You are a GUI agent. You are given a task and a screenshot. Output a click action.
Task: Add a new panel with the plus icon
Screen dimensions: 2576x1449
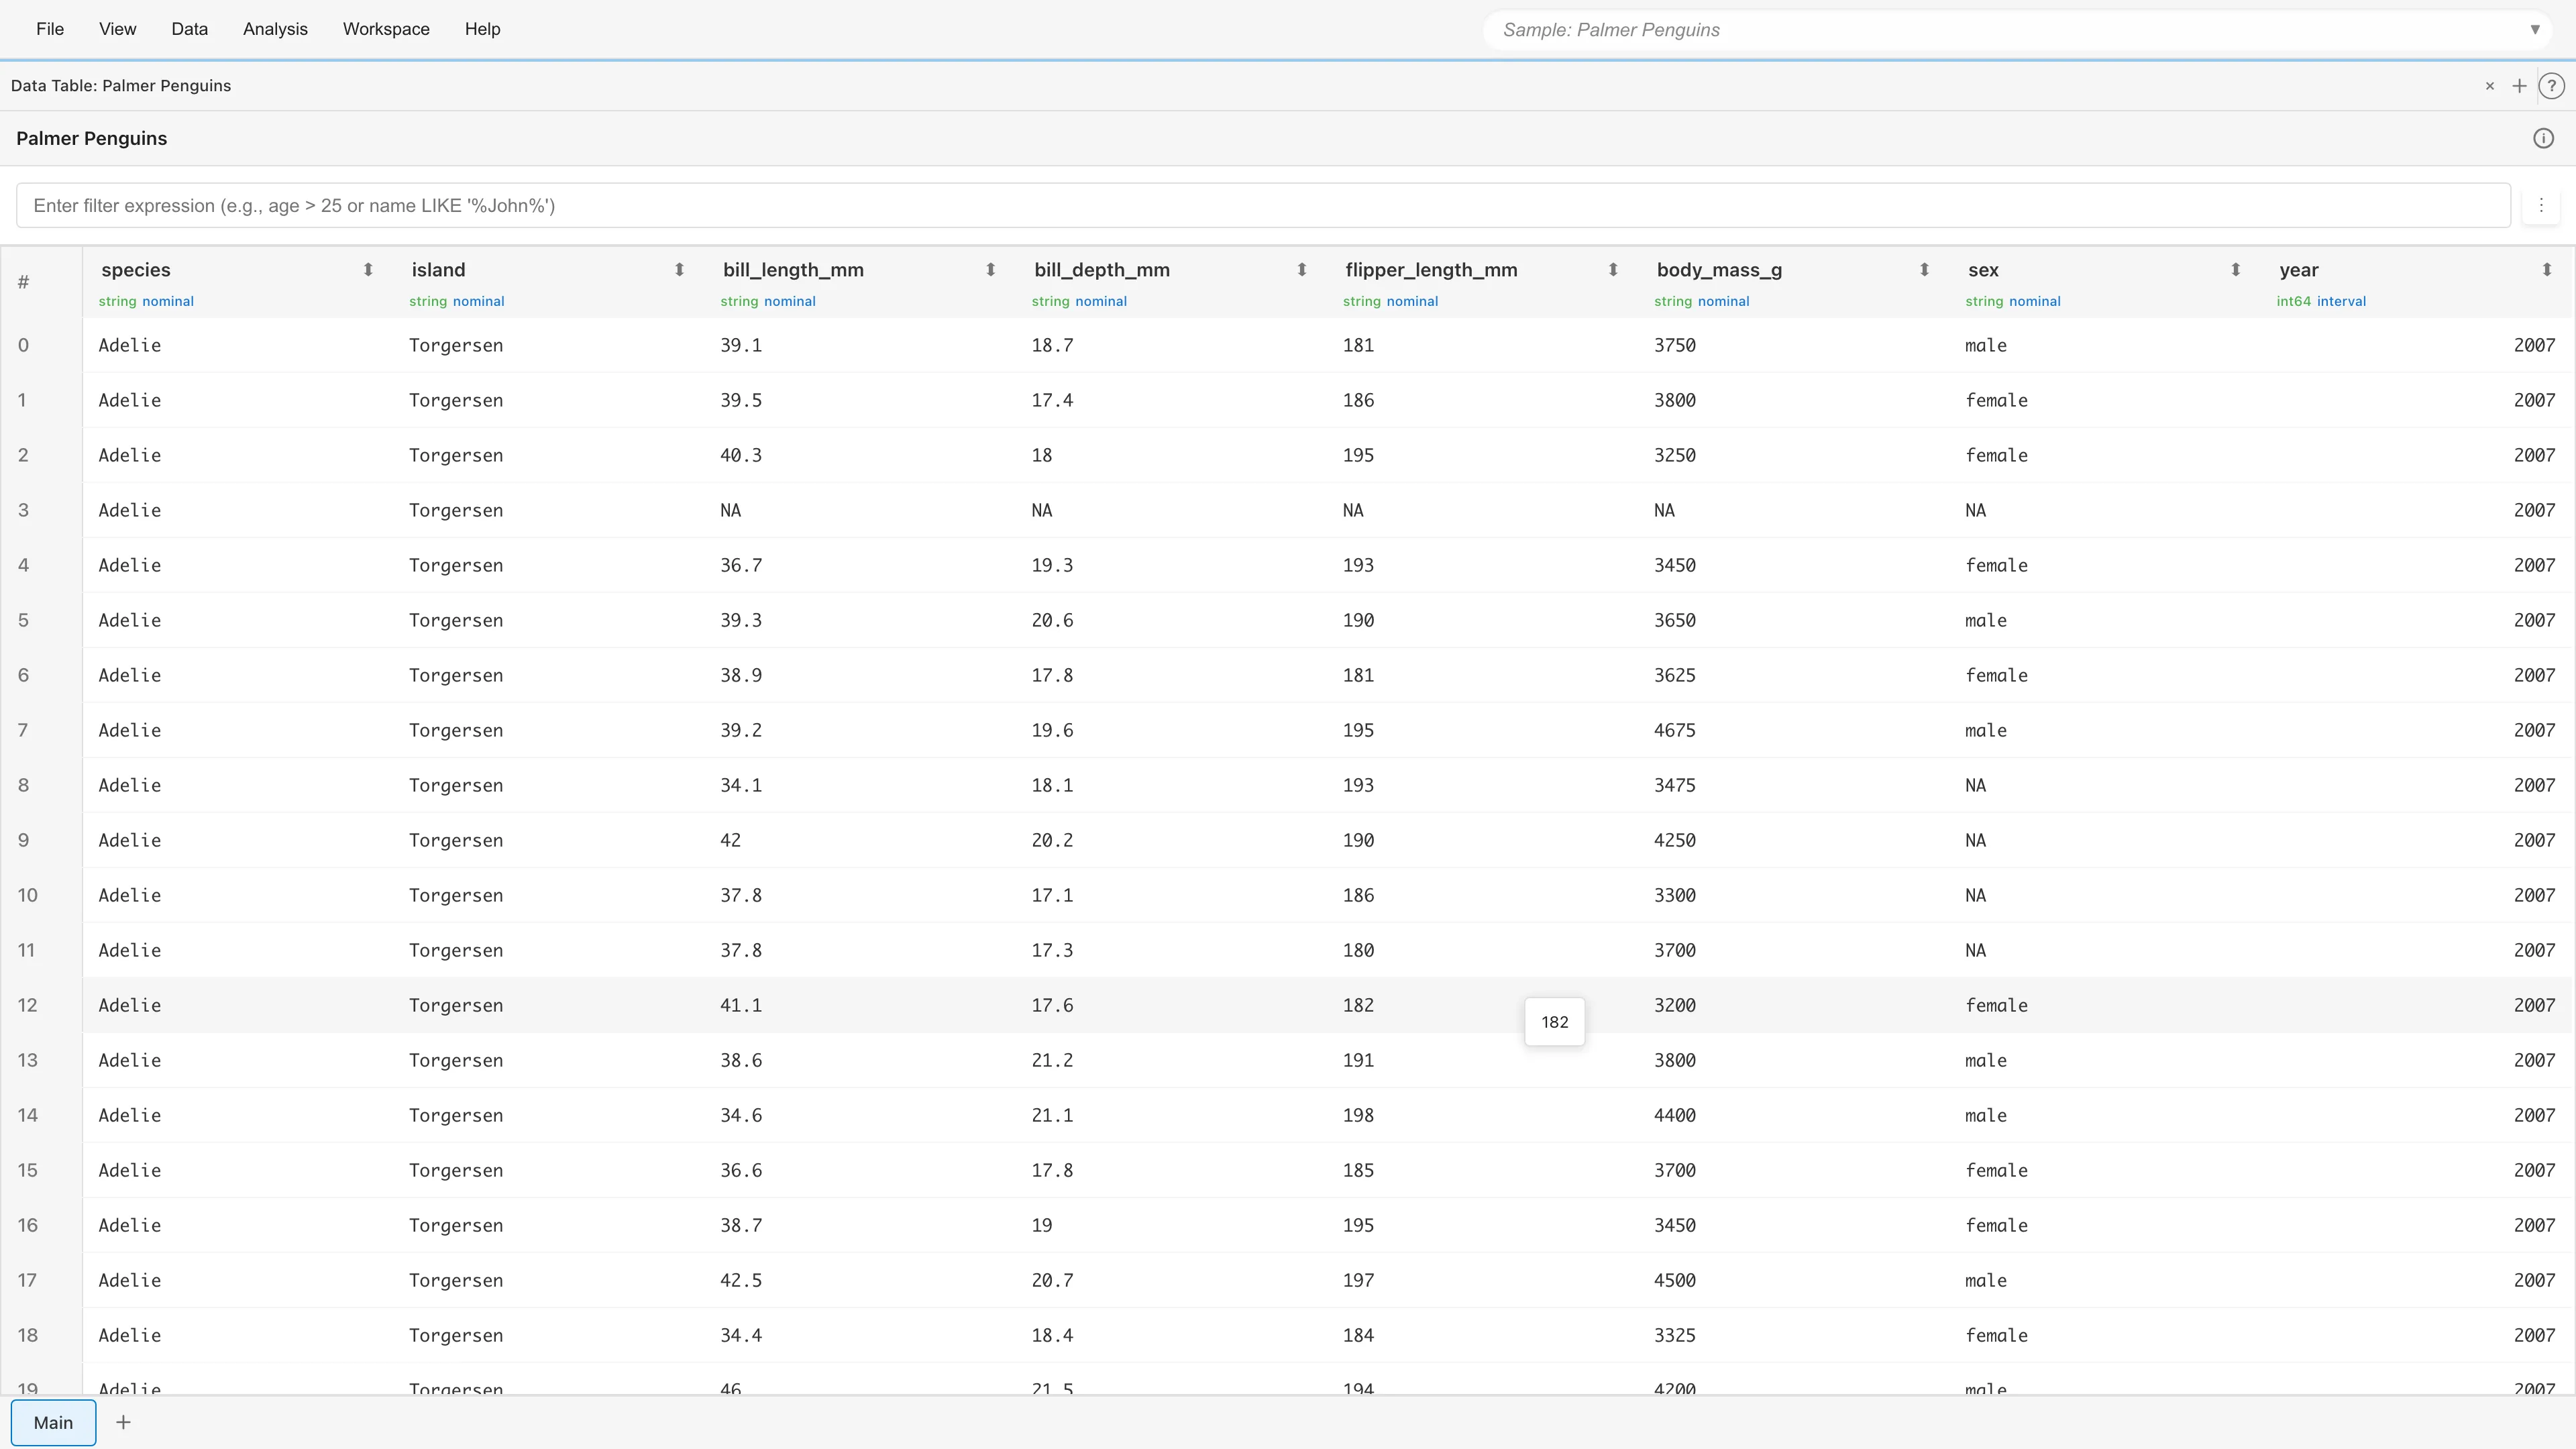pyautogui.click(x=2519, y=86)
